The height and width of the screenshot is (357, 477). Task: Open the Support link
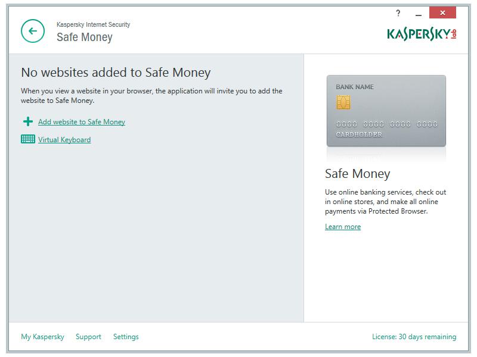88,337
